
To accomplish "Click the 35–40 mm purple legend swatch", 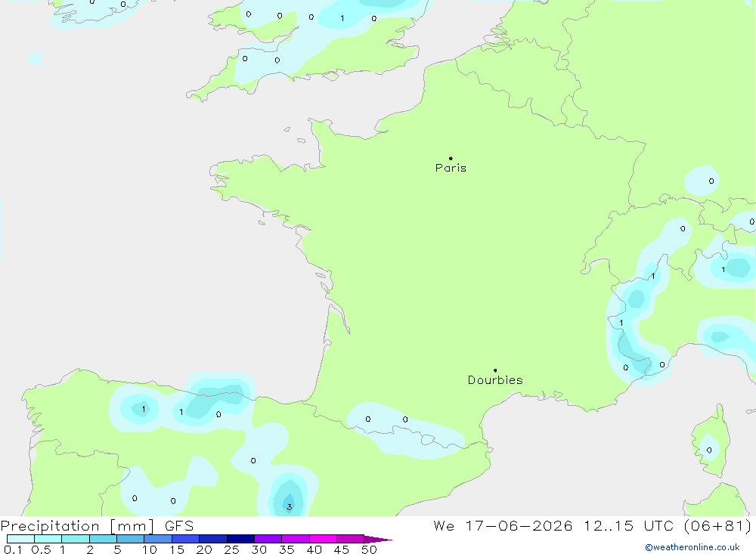I will point(295,539).
